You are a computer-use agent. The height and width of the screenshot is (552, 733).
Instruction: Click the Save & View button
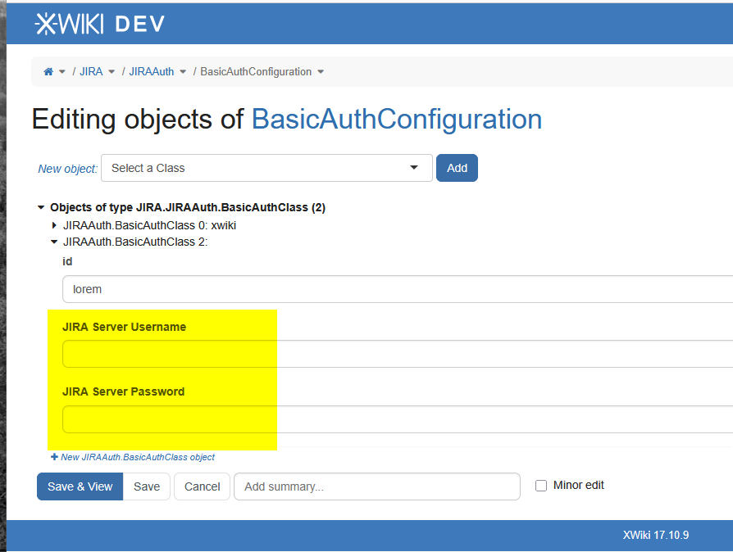pyautogui.click(x=80, y=486)
